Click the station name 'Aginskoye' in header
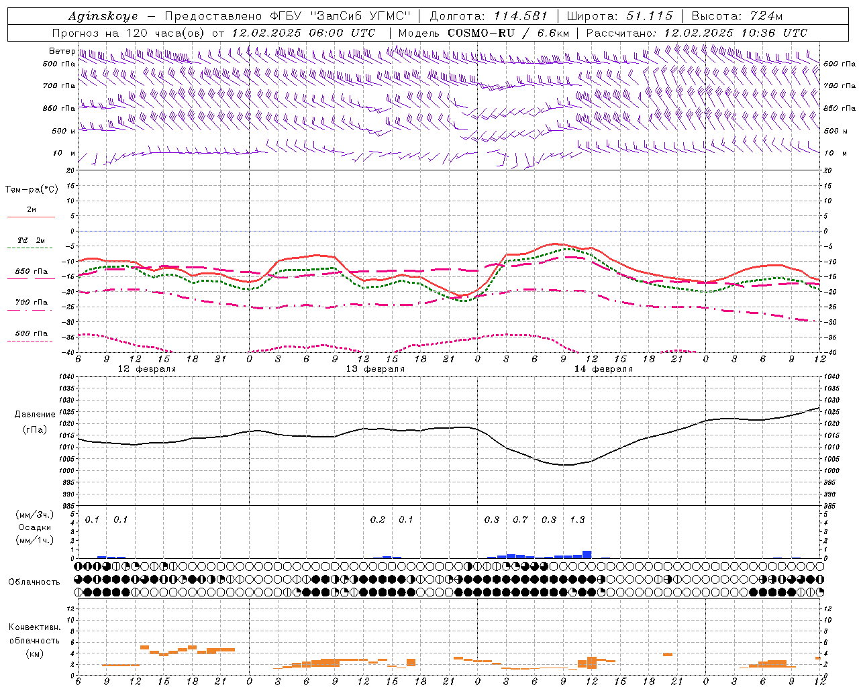 click(x=103, y=16)
